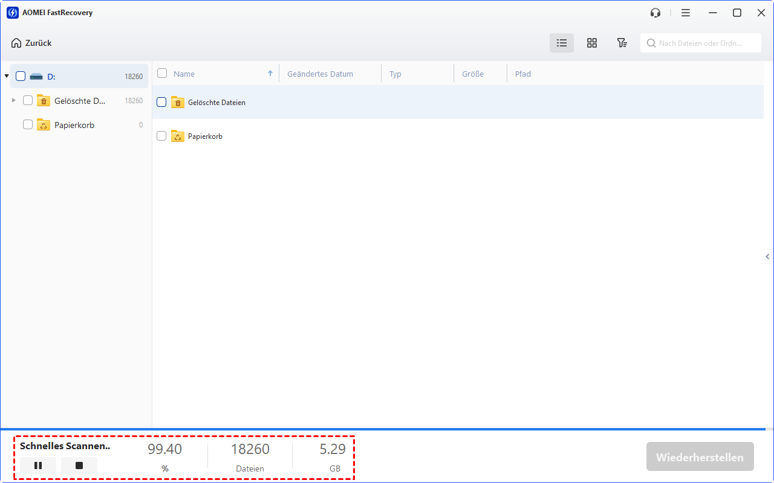Click the Wiederherstellen button
The width and height of the screenshot is (774, 483).
(x=700, y=457)
